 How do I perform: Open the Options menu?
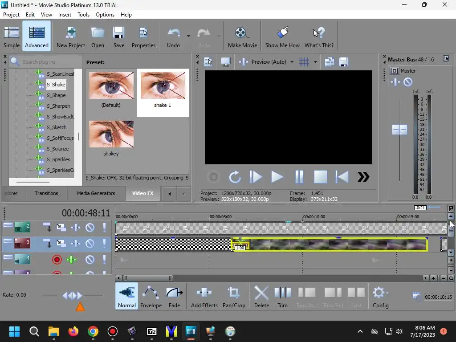point(105,15)
